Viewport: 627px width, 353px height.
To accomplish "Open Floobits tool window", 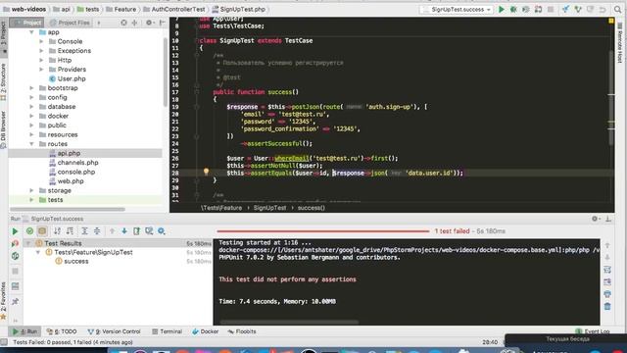I will pyautogui.click(x=242, y=331).
